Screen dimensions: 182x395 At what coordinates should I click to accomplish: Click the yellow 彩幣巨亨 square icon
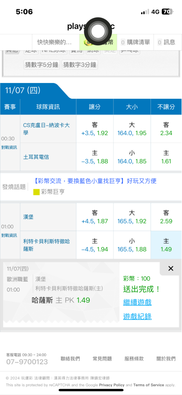coord(37,192)
